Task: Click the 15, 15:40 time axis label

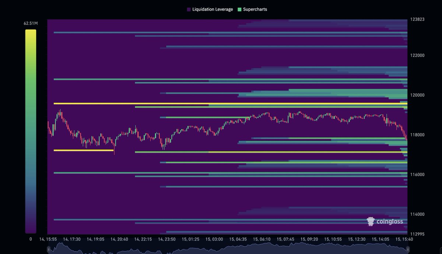Action: [x=404, y=239]
